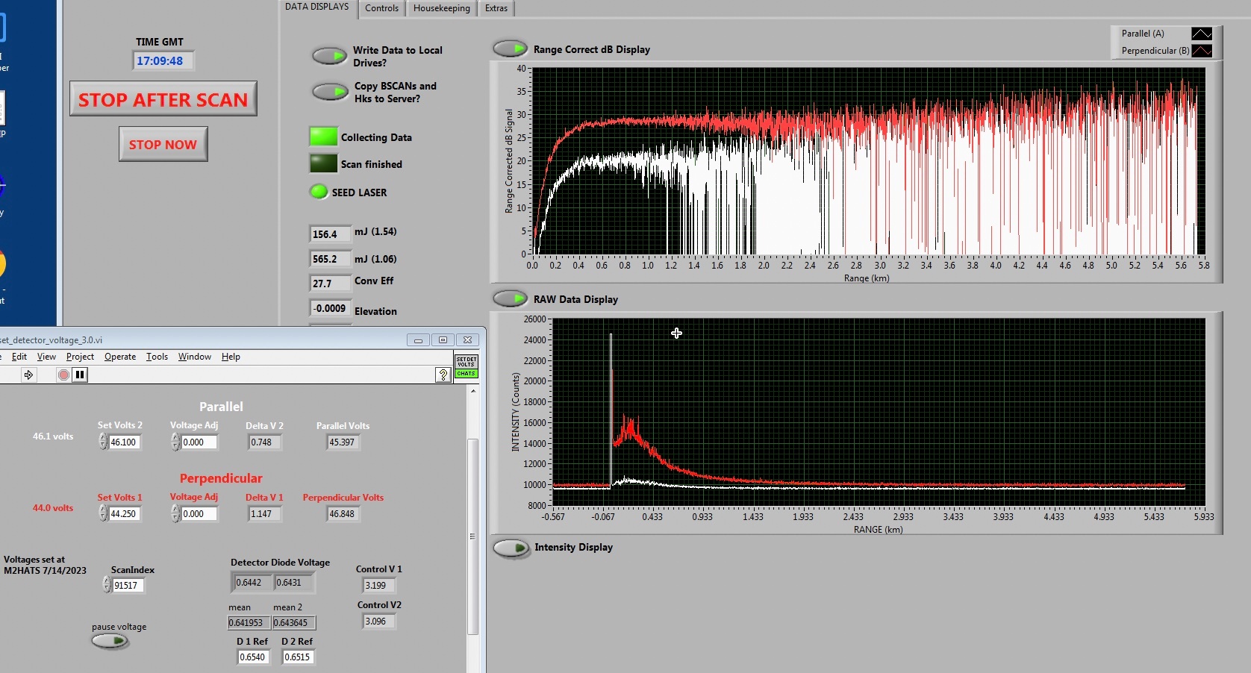
Task: Click the Perpendicular (B) plot legend icon
Action: [1201, 51]
